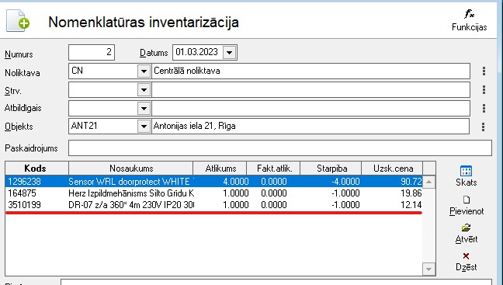Open more options for Noliktava row
The height and width of the screenshot is (285, 503).
click(x=484, y=71)
